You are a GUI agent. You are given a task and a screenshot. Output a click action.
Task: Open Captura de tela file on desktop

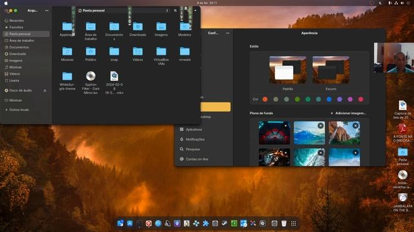402,106
